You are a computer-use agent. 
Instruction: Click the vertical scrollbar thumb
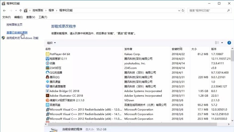click(x=232, y=56)
